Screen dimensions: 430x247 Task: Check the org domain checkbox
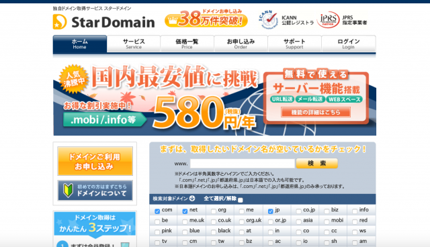point(214,211)
